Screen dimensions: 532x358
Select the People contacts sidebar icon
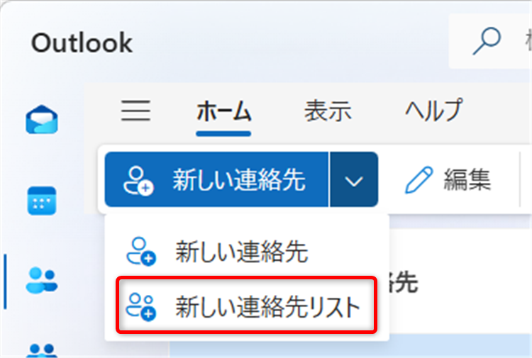tap(42, 280)
